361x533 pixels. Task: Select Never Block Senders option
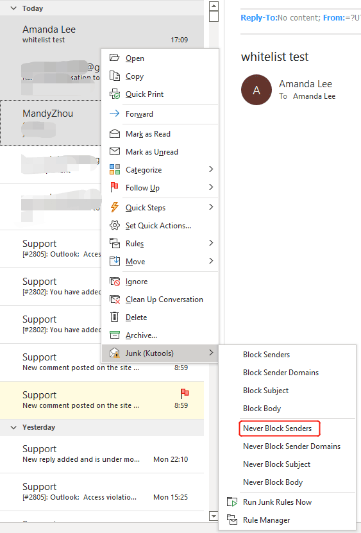click(279, 428)
